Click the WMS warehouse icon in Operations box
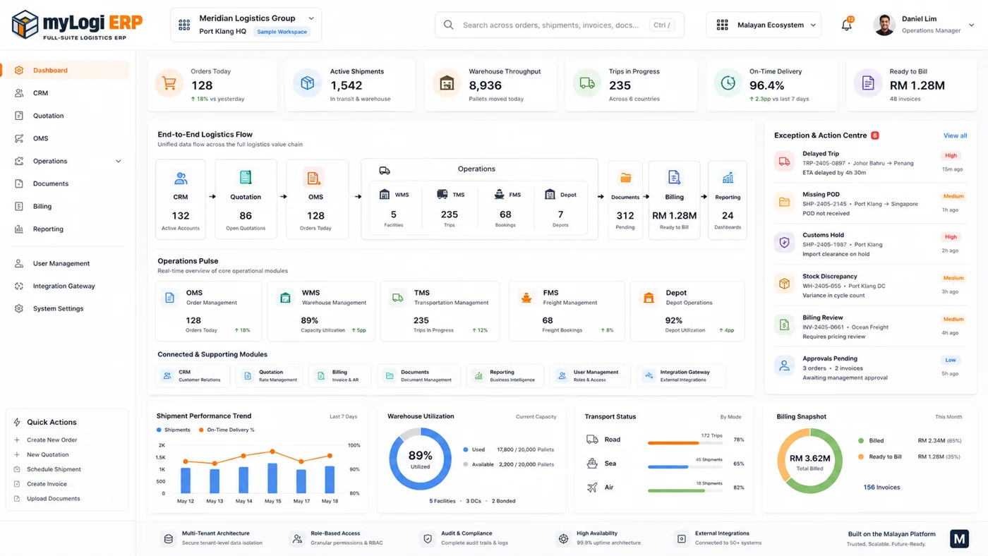The width and height of the screenshot is (988, 556). pos(385,194)
